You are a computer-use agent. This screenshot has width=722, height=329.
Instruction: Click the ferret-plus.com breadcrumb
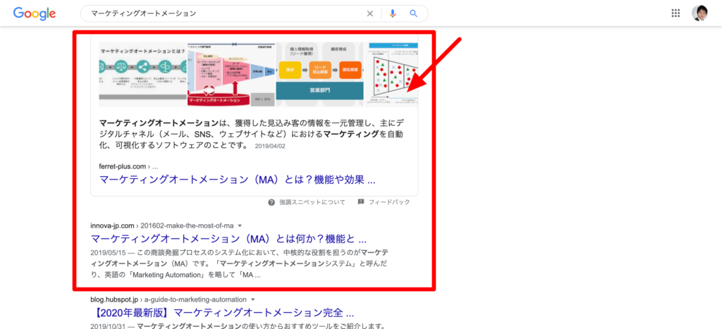(128, 166)
